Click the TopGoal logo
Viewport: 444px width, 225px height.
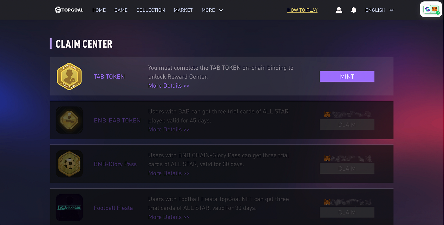click(69, 10)
